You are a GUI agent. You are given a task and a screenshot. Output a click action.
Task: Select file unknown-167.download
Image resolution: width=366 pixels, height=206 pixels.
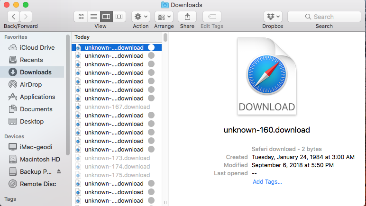pos(117,107)
